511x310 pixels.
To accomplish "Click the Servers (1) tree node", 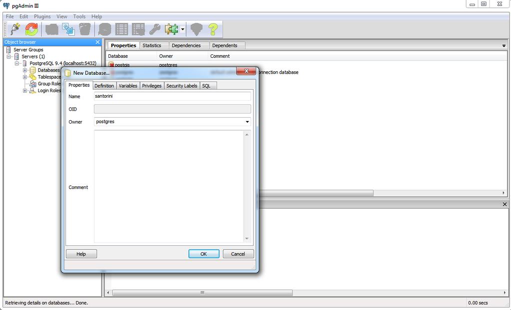I will click(x=33, y=56).
